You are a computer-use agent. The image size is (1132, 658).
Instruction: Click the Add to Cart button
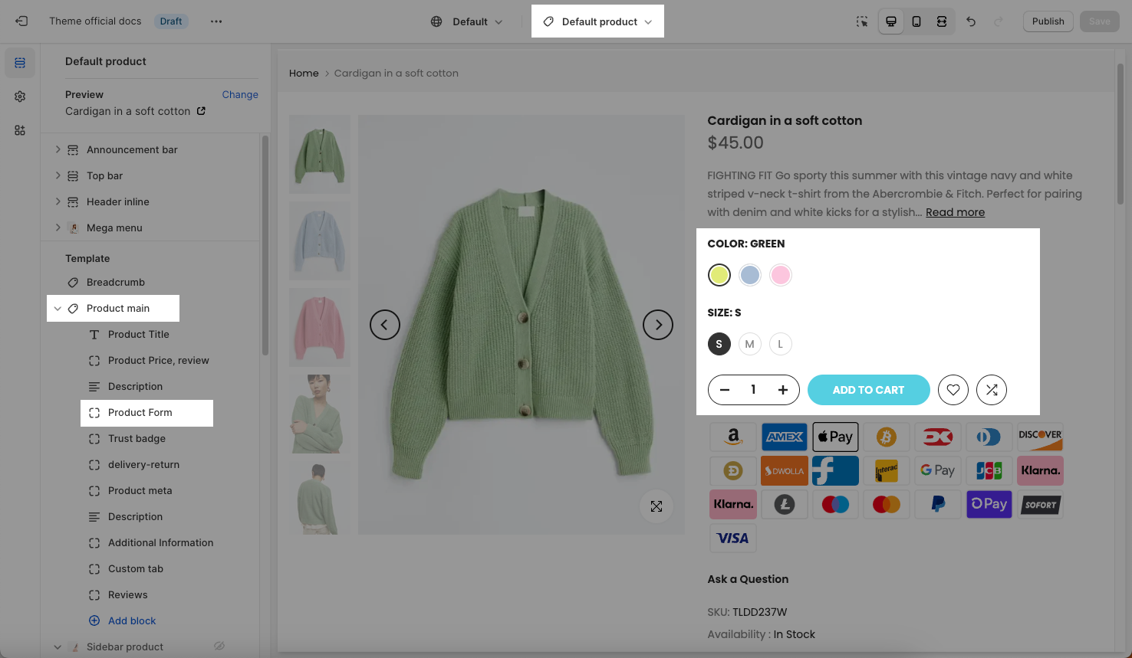click(x=869, y=390)
